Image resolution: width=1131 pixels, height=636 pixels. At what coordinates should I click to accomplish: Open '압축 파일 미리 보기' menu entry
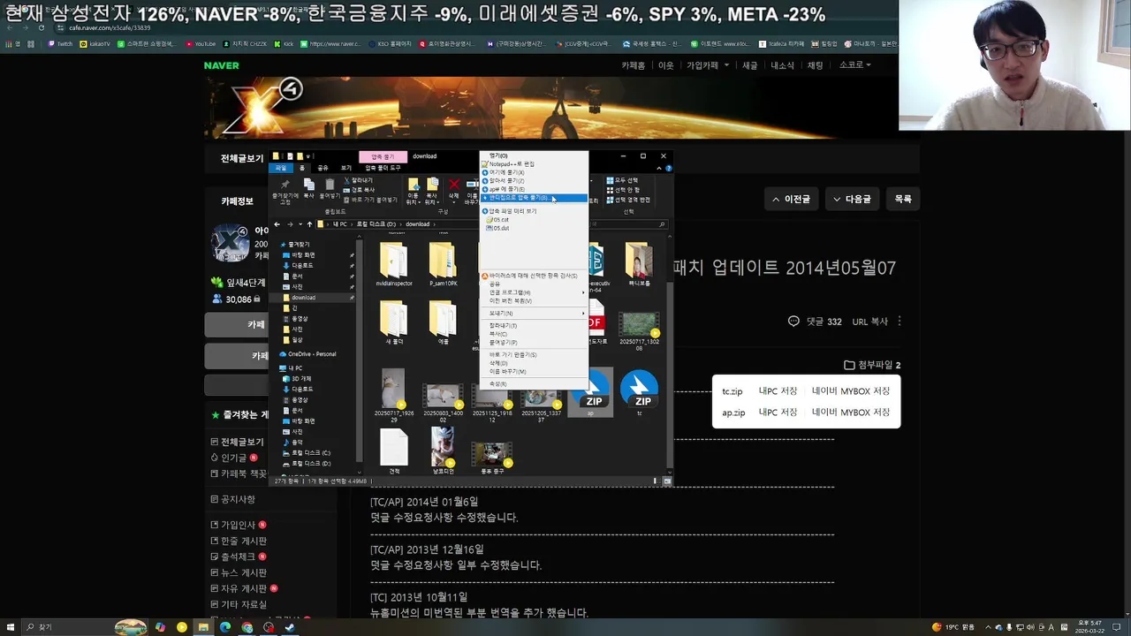tap(534, 211)
